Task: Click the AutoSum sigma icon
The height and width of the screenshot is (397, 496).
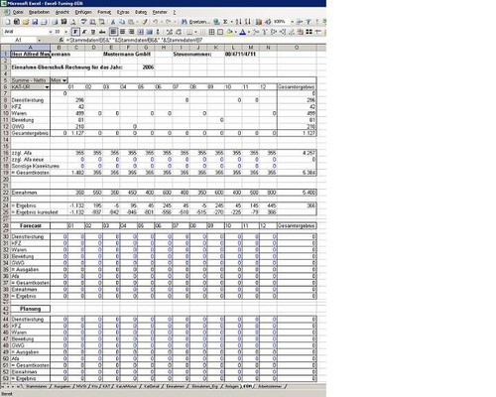Action: [225, 22]
